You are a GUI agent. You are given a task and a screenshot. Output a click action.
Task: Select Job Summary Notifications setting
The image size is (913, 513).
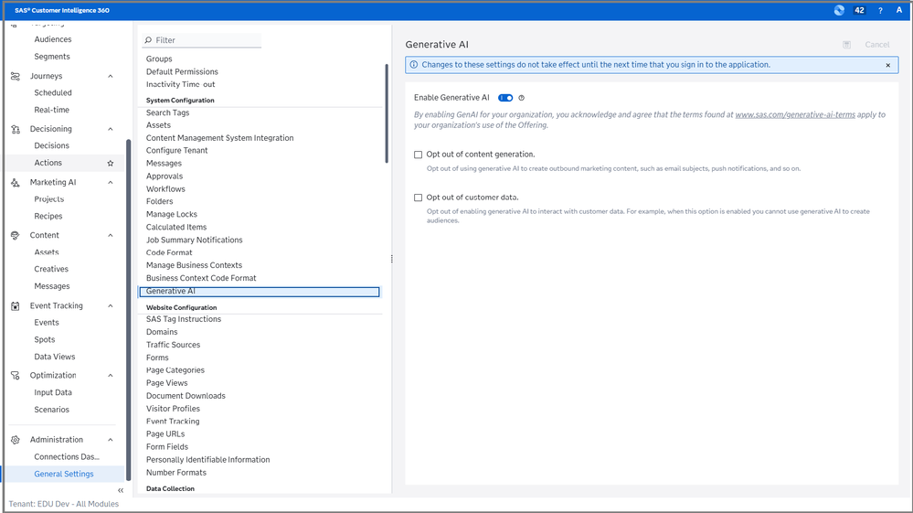194,240
